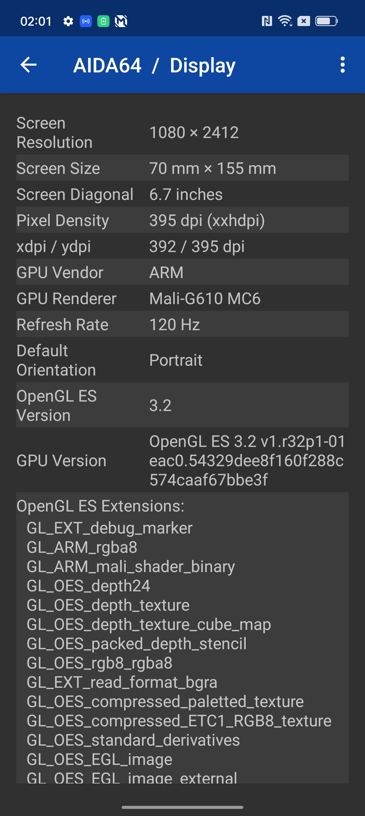The height and width of the screenshot is (816, 365).
Task: Tap the blue hotspot status icon
Action: tap(86, 21)
